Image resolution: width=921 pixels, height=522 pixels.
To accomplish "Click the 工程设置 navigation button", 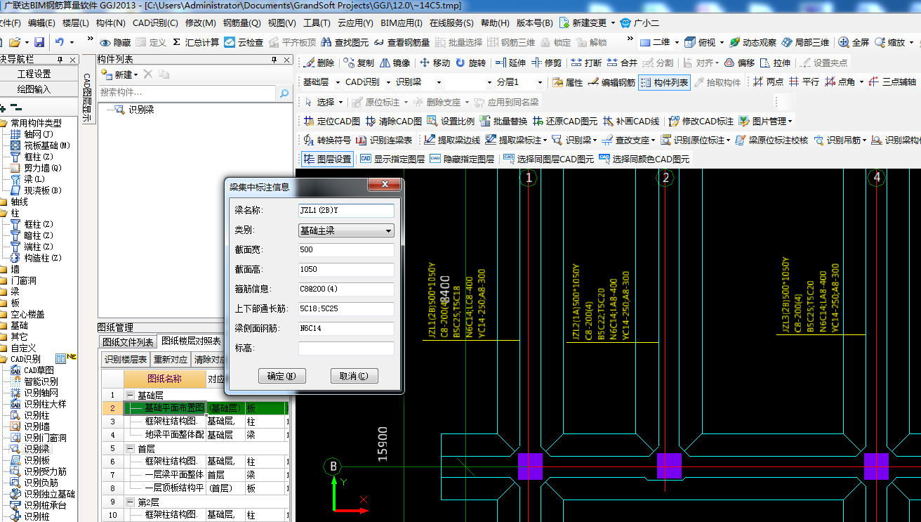I will pyautogui.click(x=34, y=74).
